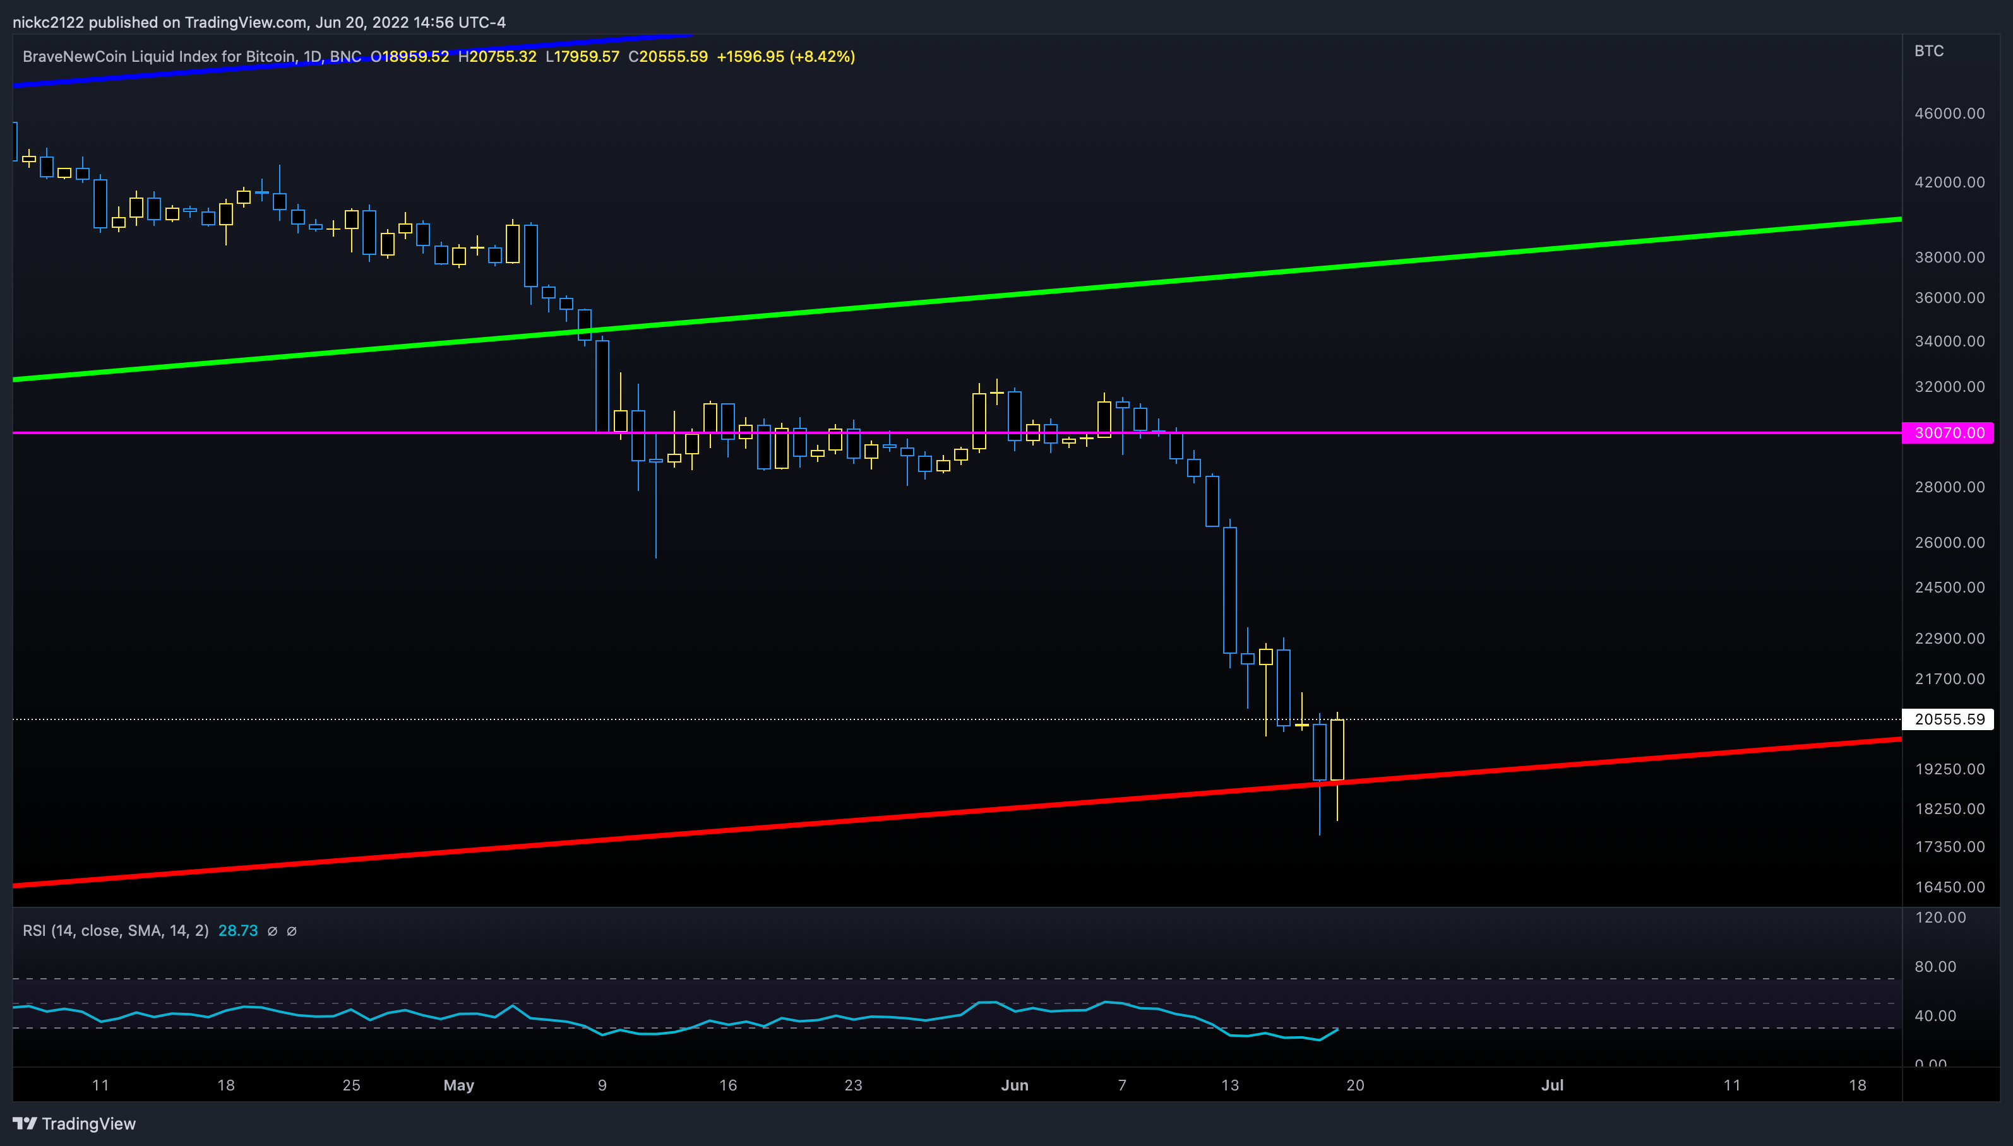Click the RSI indicator line
2013x1146 pixels.
point(676,1020)
